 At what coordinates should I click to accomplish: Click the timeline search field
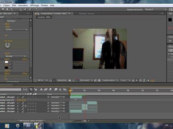10,89
